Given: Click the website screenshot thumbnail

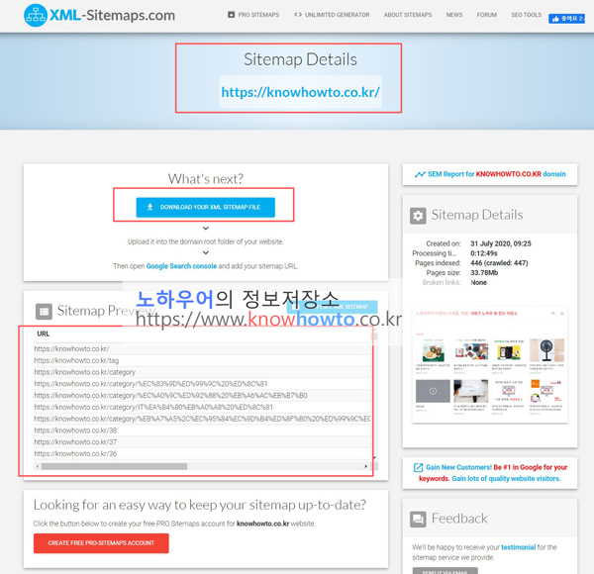Looking at the screenshot, I should [490, 365].
